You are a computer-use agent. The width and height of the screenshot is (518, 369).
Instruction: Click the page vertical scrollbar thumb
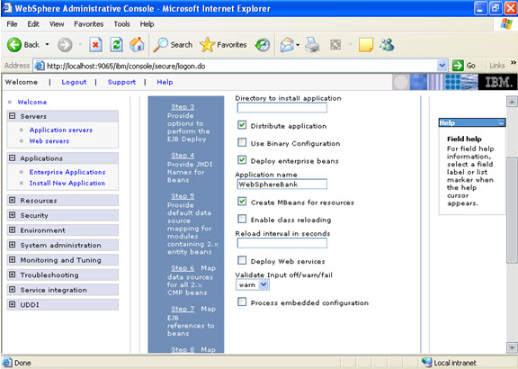(512, 210)
